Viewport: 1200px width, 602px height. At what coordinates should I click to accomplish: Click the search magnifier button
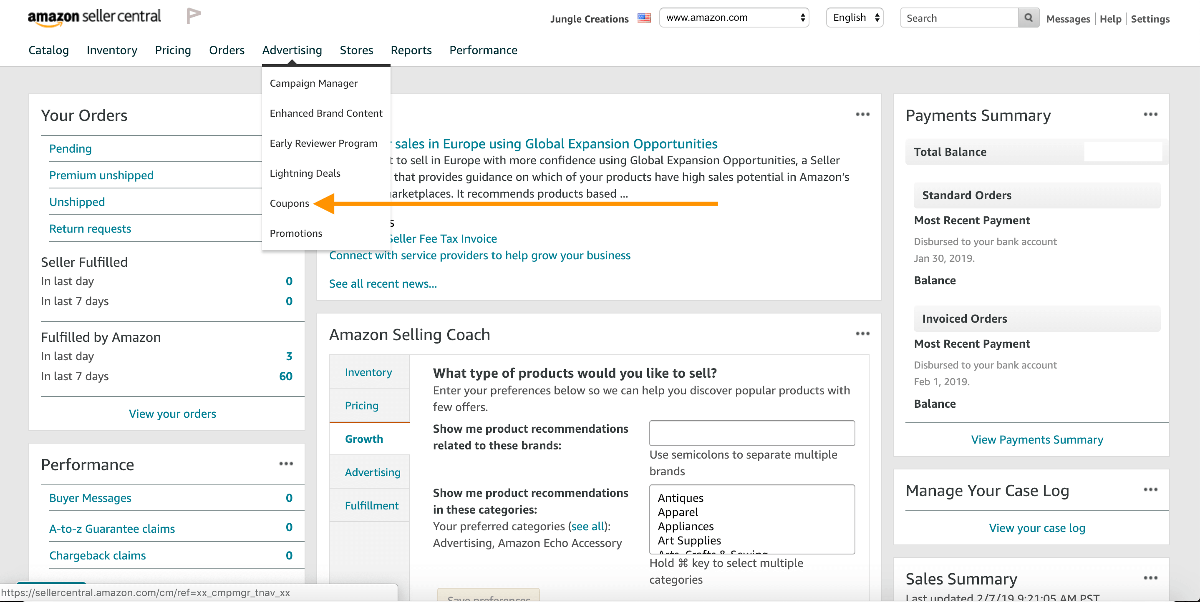point(1029,18)
